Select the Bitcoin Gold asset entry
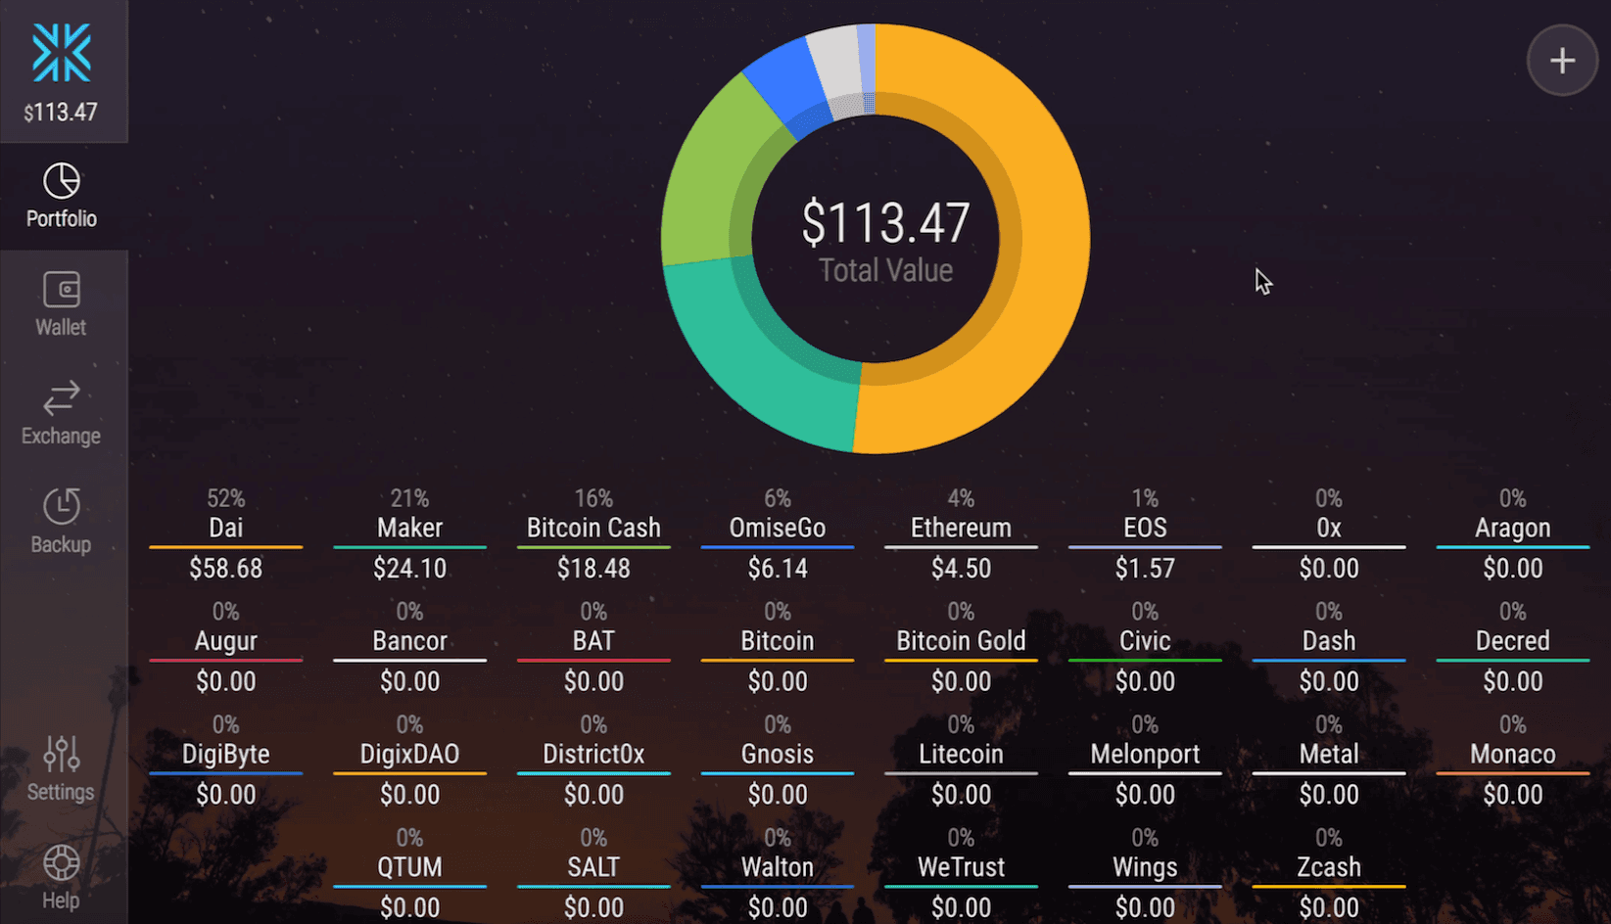Viewport: 1611px width, 924px height. (961, 647)
